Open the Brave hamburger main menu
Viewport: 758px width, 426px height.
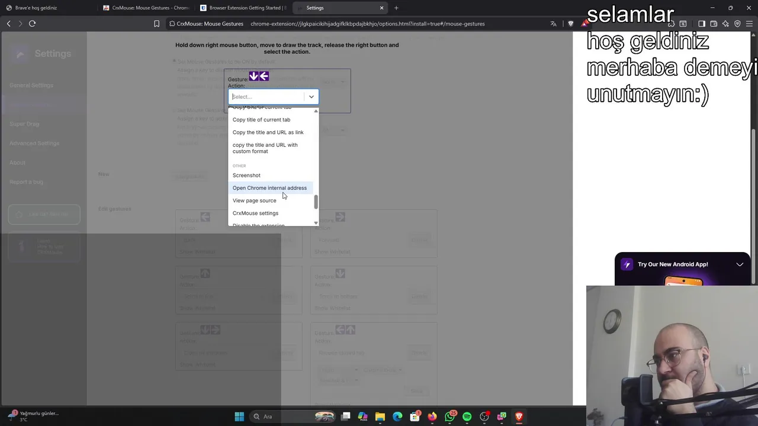750,24
